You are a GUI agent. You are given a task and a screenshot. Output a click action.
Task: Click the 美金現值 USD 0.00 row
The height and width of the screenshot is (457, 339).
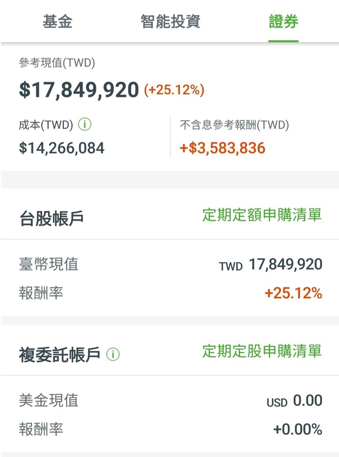tap(170, 401)
